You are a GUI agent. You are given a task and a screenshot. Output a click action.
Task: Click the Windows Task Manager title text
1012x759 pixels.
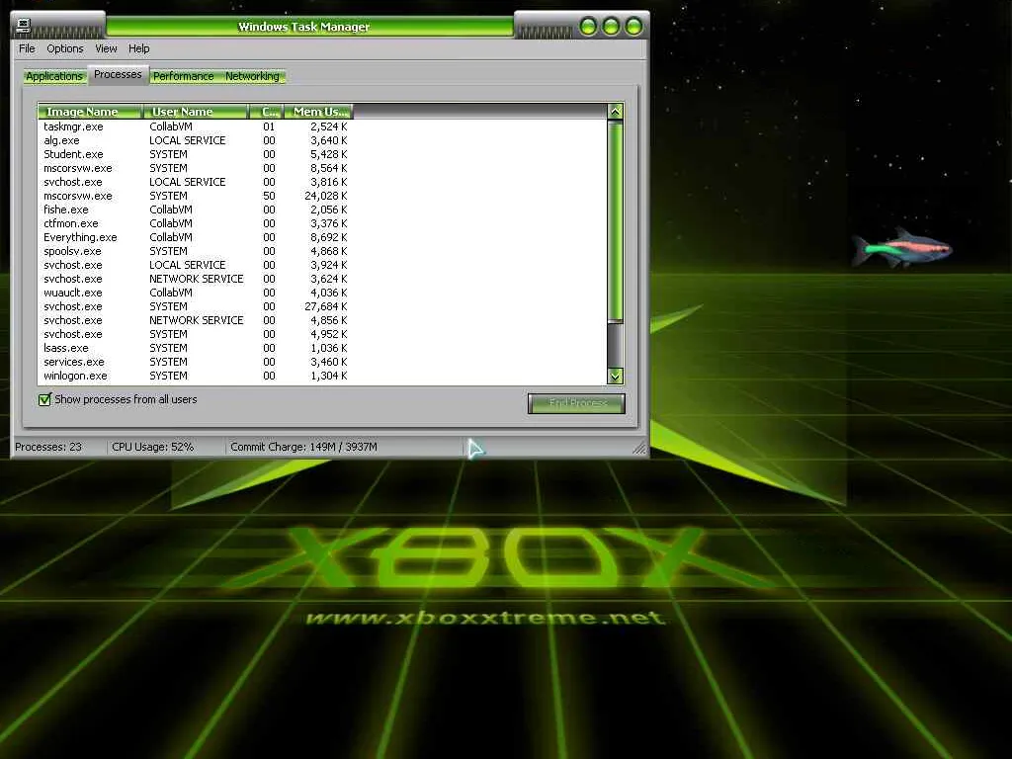click(x=304, y=27)
